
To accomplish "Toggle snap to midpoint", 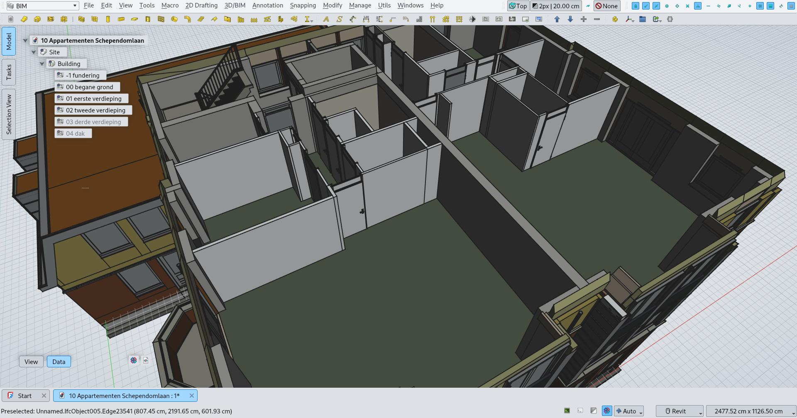I will (x=656, y=6).
